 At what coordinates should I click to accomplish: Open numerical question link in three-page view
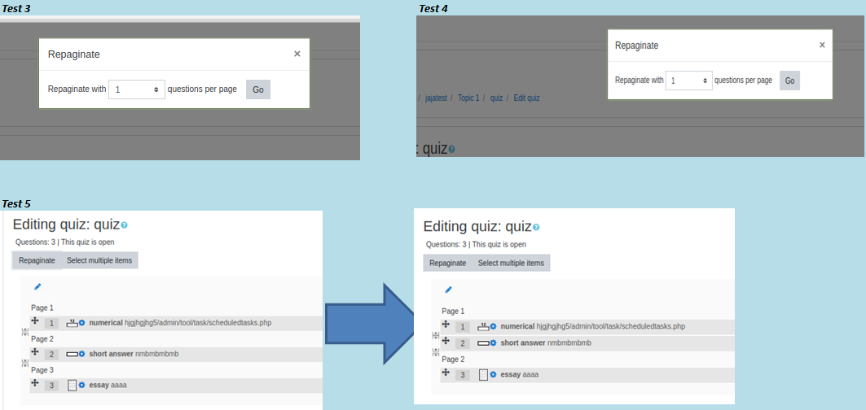180,323
